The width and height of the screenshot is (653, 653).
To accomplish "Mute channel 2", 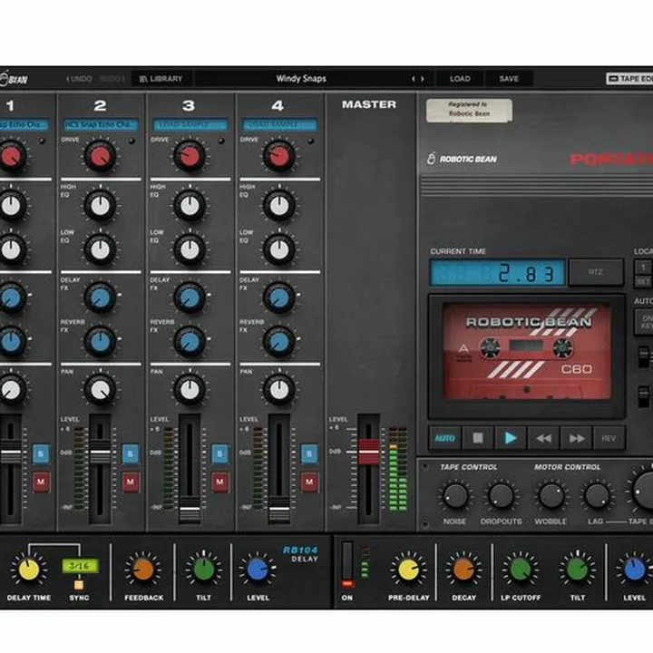I will (x=131, y=482).
